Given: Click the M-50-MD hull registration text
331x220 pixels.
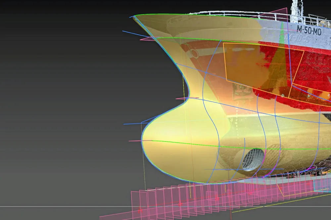Looking at the screenshot, I should pyautogui.click(x=308, y=29).
